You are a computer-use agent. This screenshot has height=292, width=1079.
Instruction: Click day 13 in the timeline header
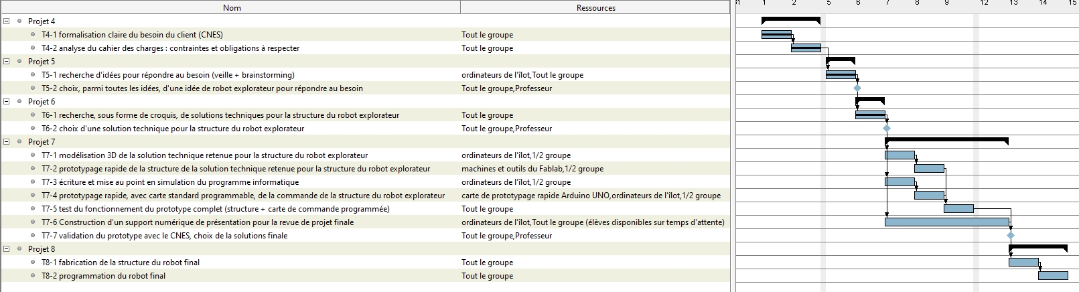[1013, 3]
